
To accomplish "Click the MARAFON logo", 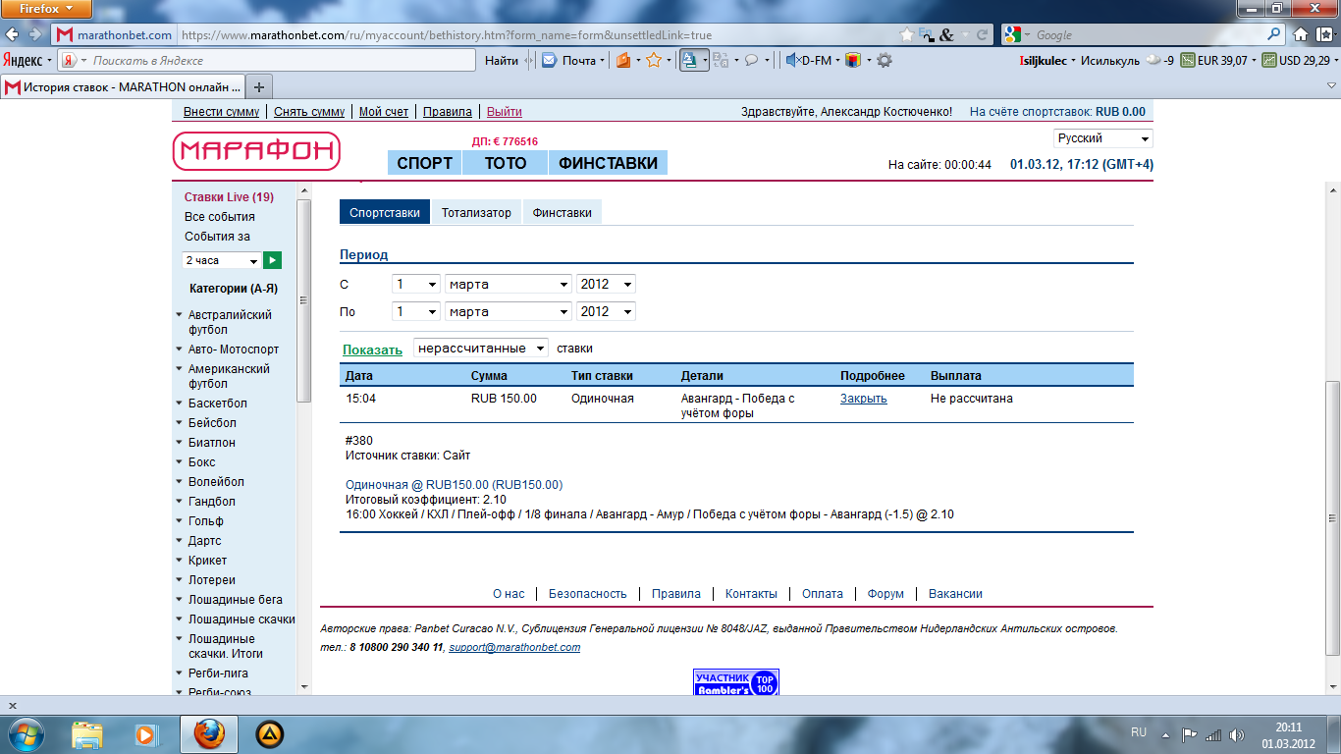I will point(256,151).
